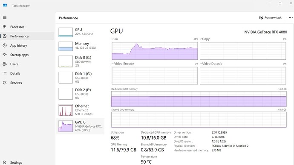Select the GPU 0 mini graph thumbnail
The height and width of the screenshot is (165, 294).
(x=66, y=126)
